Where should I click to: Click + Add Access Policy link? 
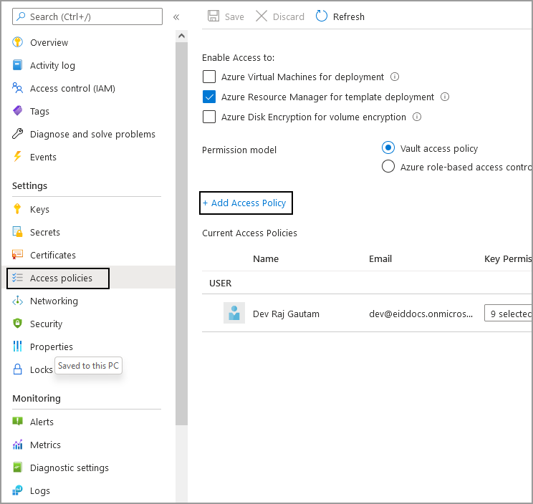pos(245,203)
